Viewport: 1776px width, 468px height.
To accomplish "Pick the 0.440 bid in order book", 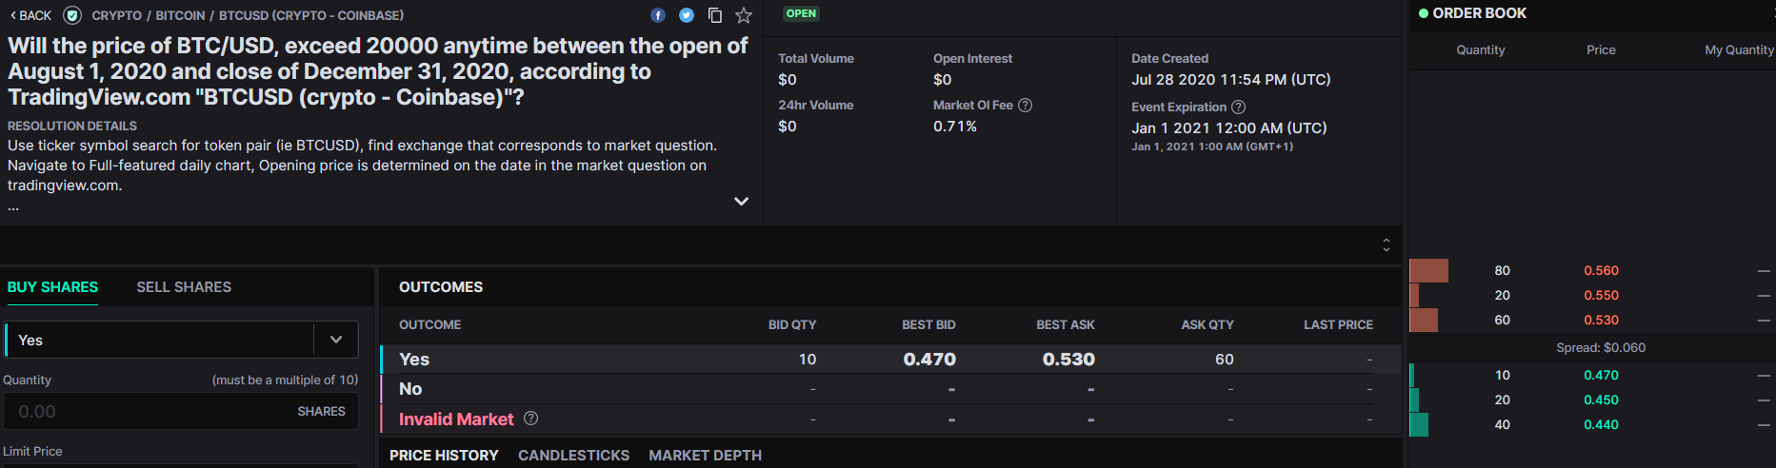I will tap(1601, 425).
